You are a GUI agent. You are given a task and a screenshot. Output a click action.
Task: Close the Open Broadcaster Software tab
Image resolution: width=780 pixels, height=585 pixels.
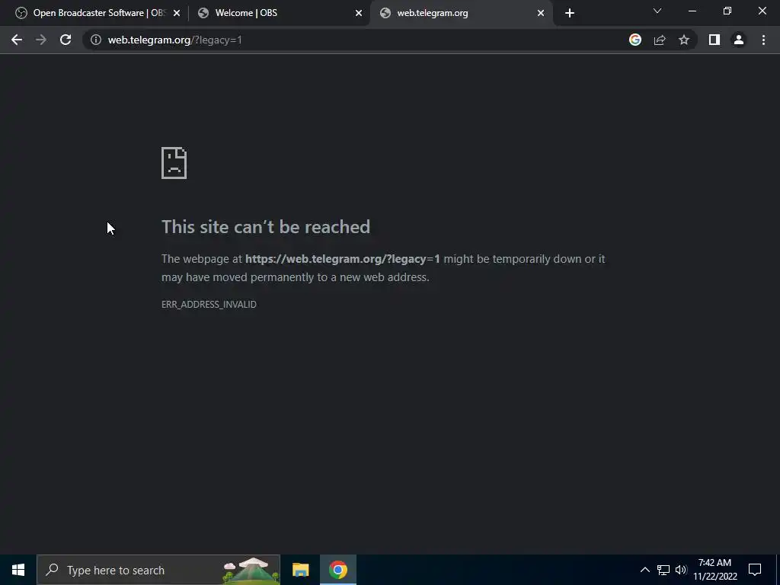177,13
